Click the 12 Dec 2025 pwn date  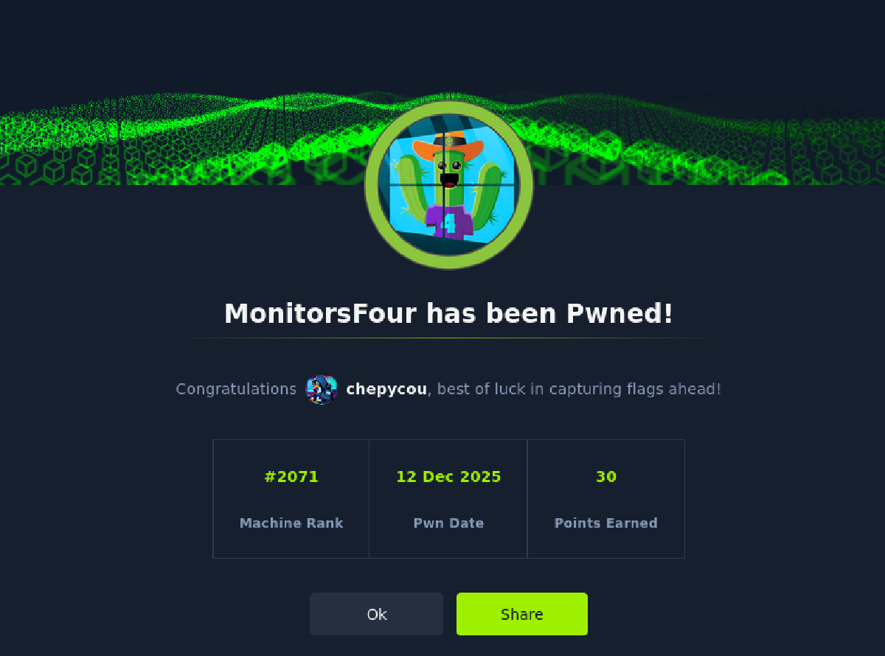pyautogui.click(x=448, y=477)
